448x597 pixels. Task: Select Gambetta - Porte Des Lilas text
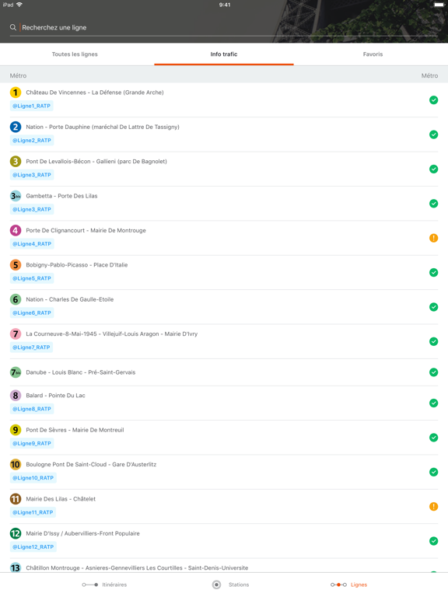tap(61, 196)
